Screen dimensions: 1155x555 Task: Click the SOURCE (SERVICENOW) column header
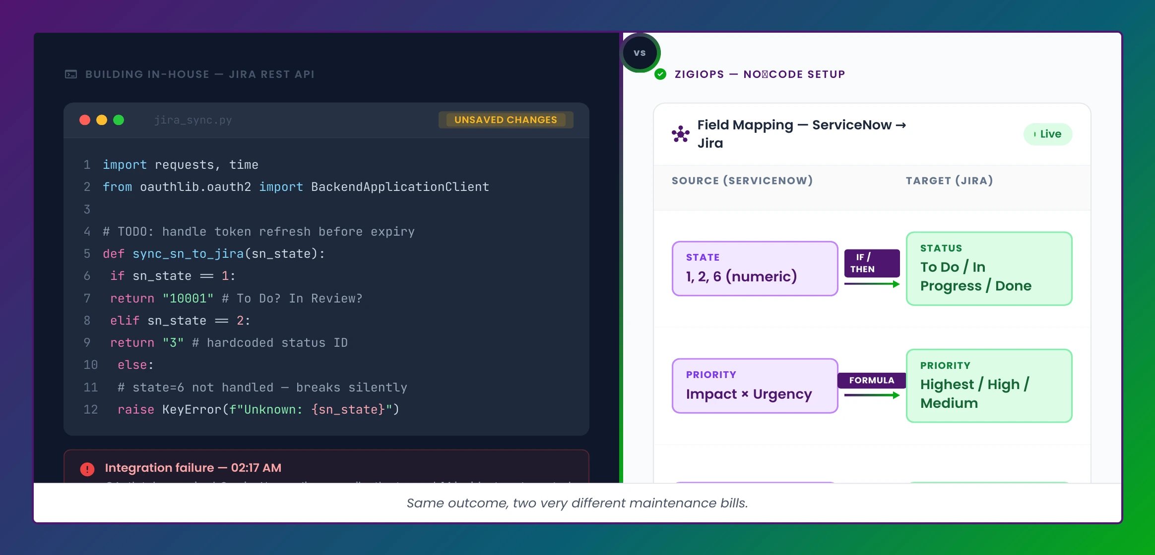pyautogui.click(x=742, y=181)
